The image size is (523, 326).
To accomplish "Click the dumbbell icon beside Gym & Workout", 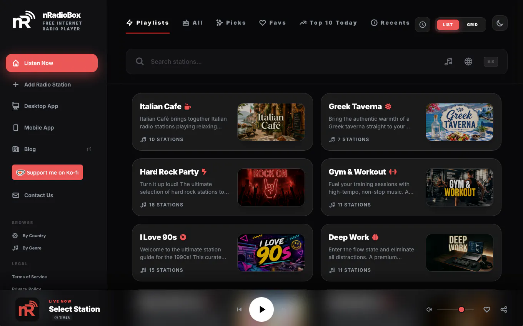I will [393, 172].
